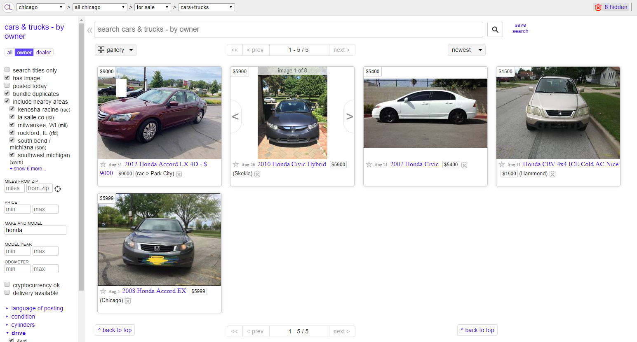Click the 8 hidden link
Viewport: 637px width, 342px height.
click(x=616, y=7)
